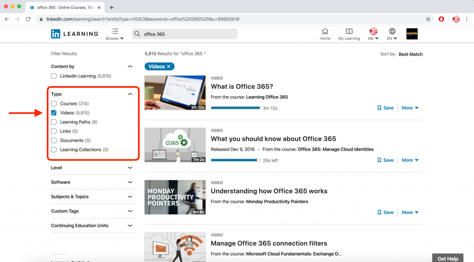Viewport: 474px width, 262px height.
Task: Expand the Subjects & Topics filter
Action: (130, 197)
